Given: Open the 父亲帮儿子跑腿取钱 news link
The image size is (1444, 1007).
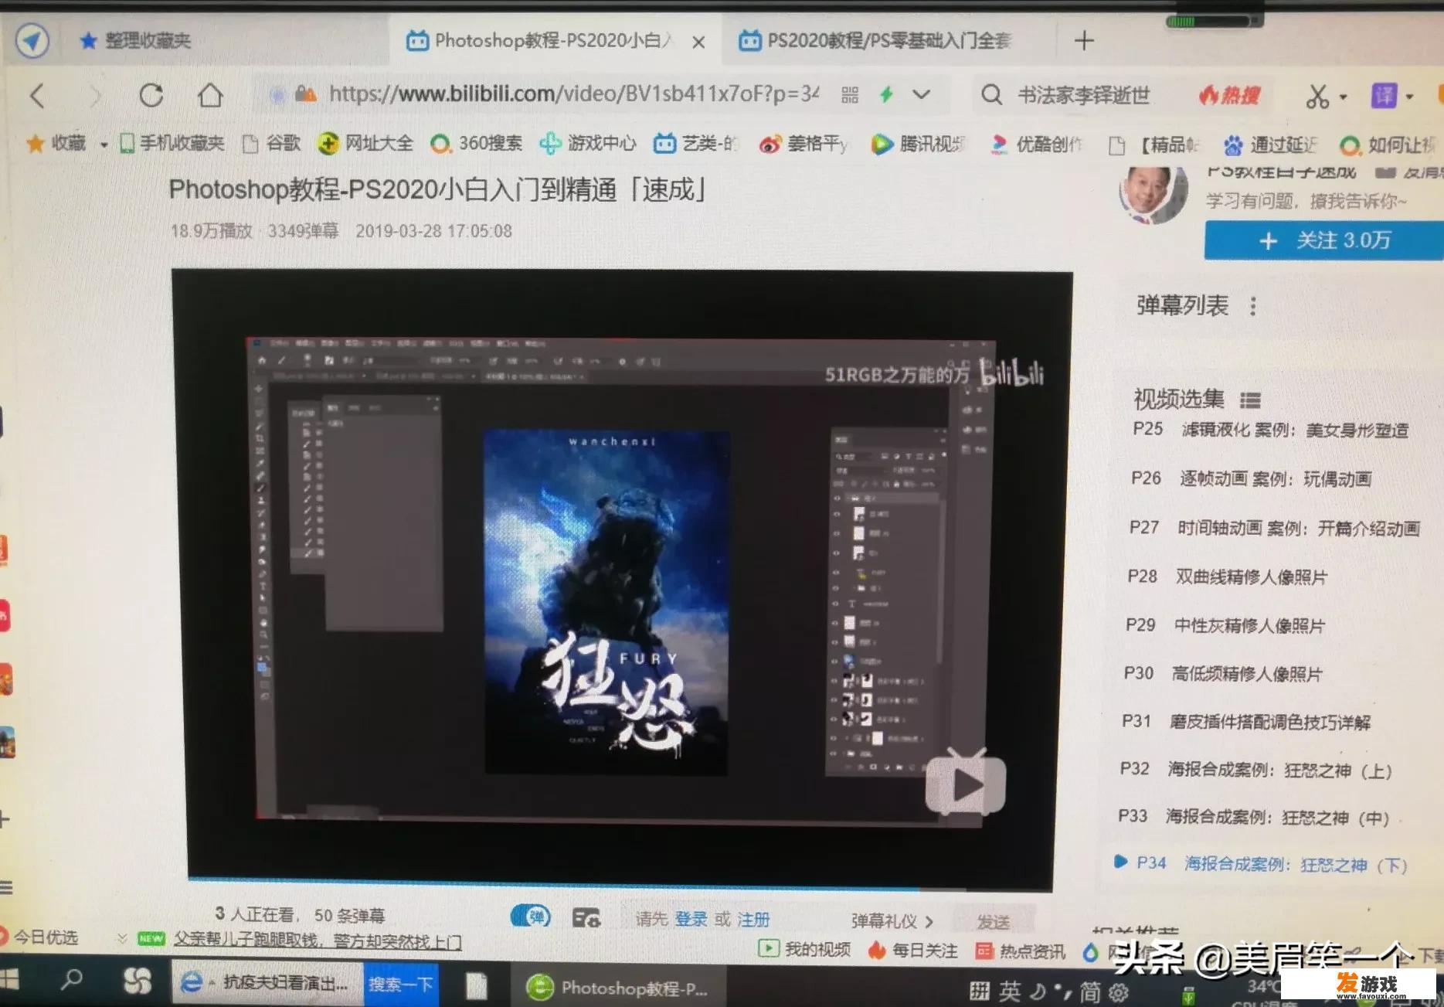Looking at the screenshot, I should [318, 941].
